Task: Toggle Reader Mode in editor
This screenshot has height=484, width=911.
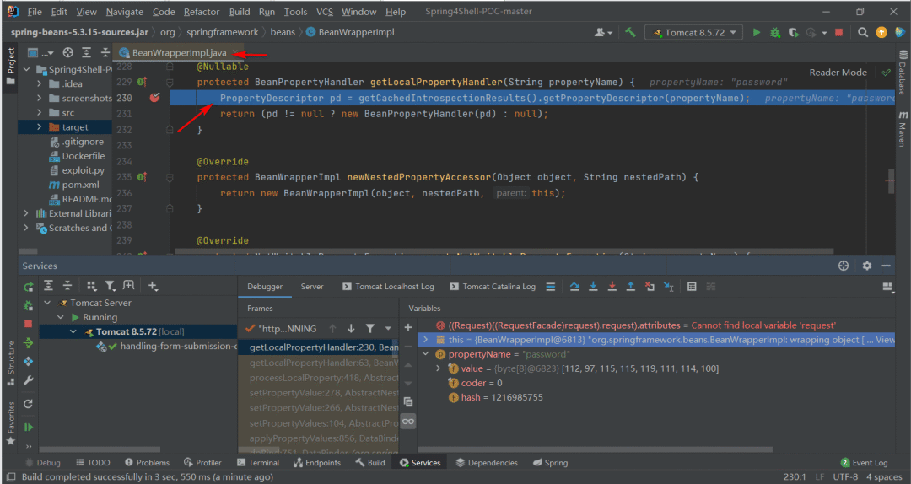Action: pyautogui.click(x=838, y=73)
